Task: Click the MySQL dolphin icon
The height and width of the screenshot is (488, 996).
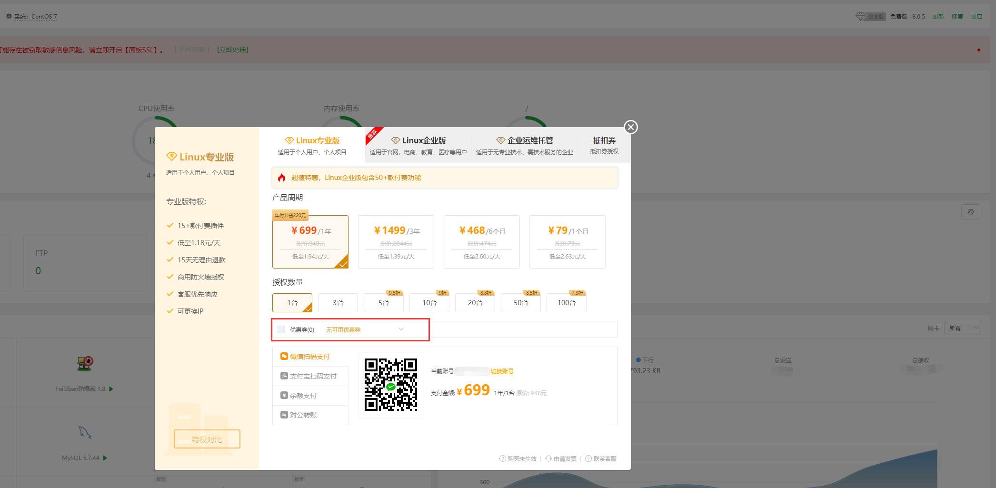Action: (85, 432)
